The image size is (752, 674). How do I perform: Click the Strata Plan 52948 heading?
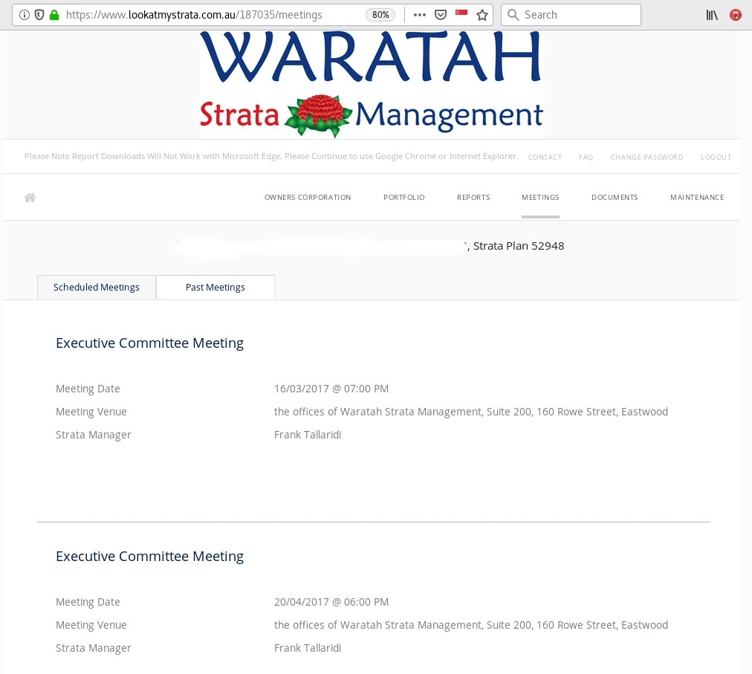pos(519,246)
